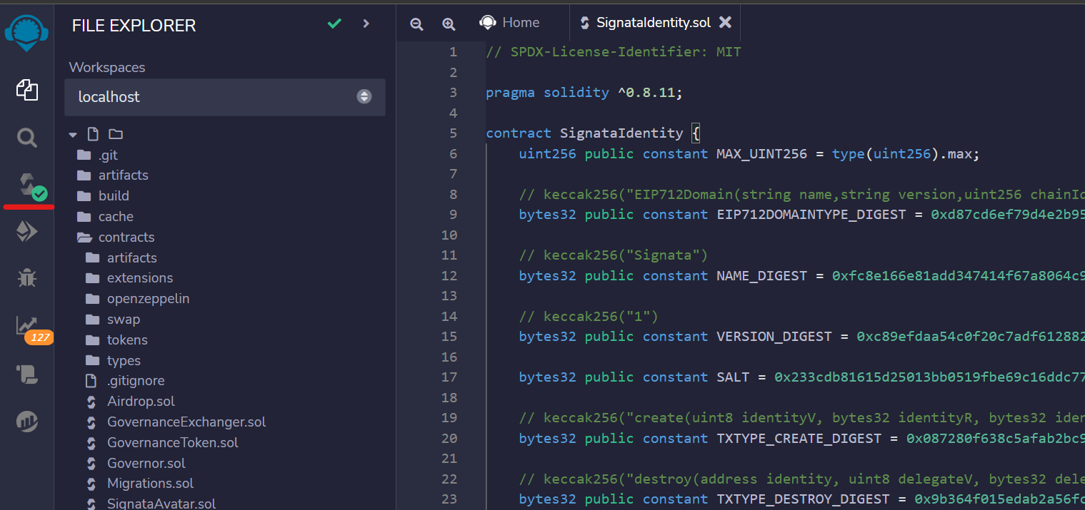The image size is (1085, 510).
Task: Click line number 5 in the gutter
Action: pyautogui.click(x=453, y=133)
